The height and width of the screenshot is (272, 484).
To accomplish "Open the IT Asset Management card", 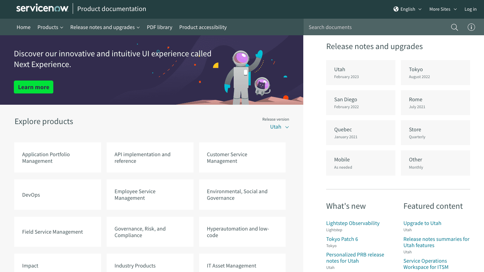I will point(242,263).
